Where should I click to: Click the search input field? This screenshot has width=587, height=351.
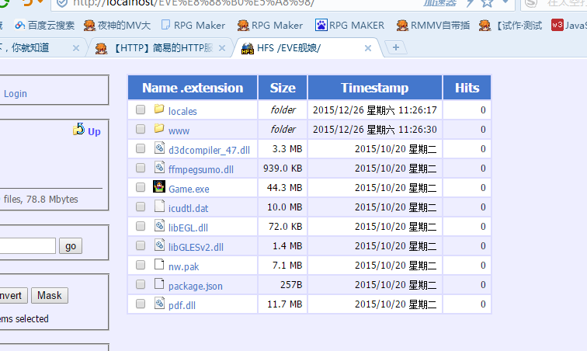tap(27, 245)
